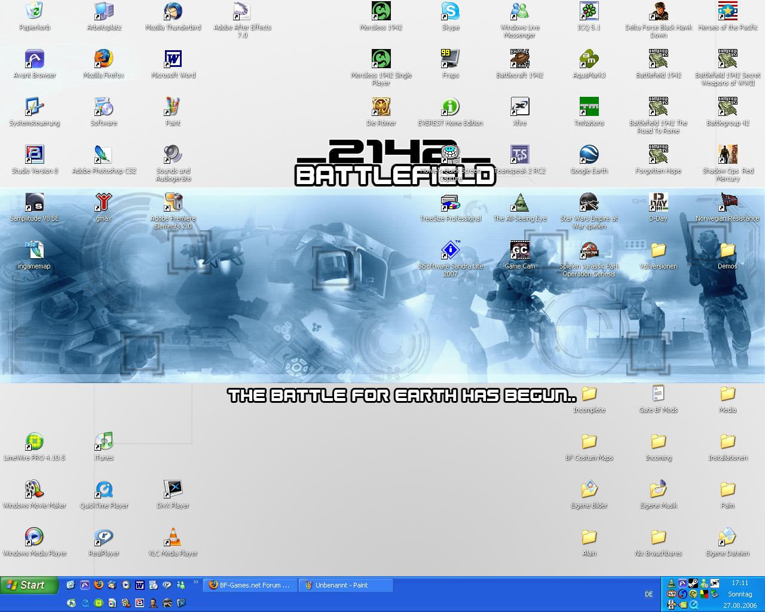Open Avant Browser desktop shortcut
The image size is (765, 612).
click(35, 59)
